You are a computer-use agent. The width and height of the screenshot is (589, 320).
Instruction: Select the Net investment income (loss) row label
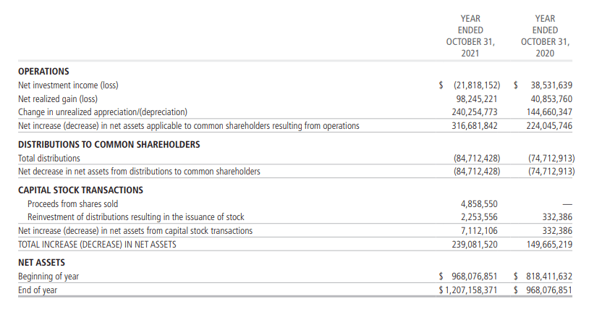point(68,85)
